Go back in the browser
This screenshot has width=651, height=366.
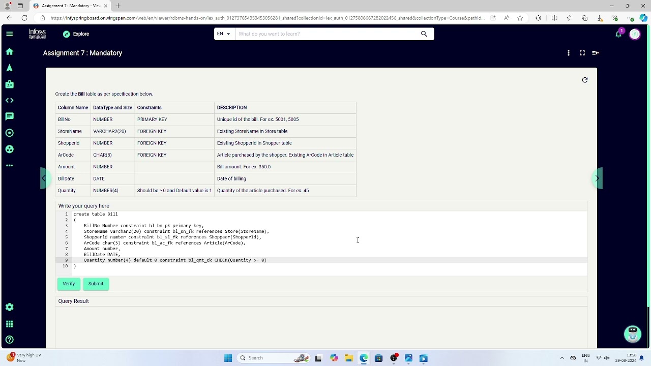9,18
